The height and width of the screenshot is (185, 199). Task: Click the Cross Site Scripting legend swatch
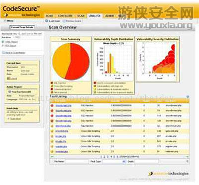click(52, 86)
